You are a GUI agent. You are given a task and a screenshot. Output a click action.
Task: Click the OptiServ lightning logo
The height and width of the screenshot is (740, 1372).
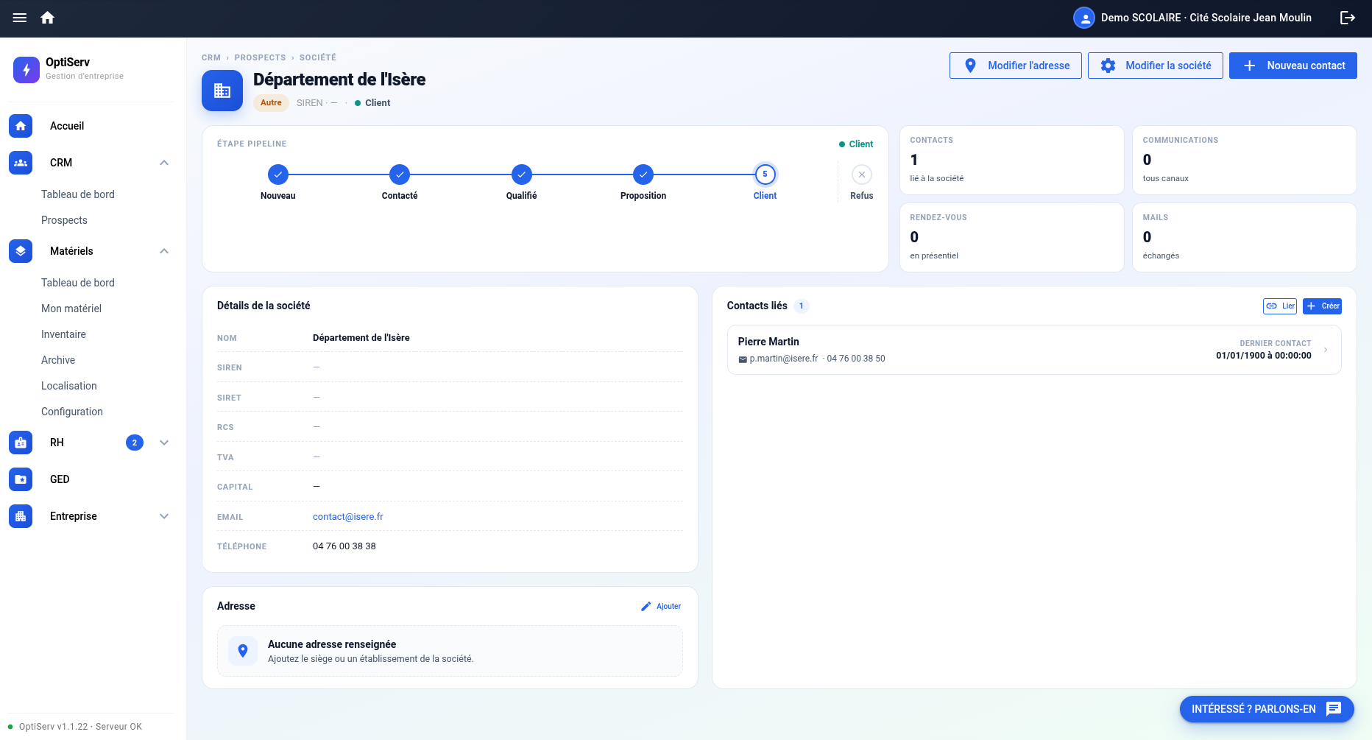pos(26,70)
